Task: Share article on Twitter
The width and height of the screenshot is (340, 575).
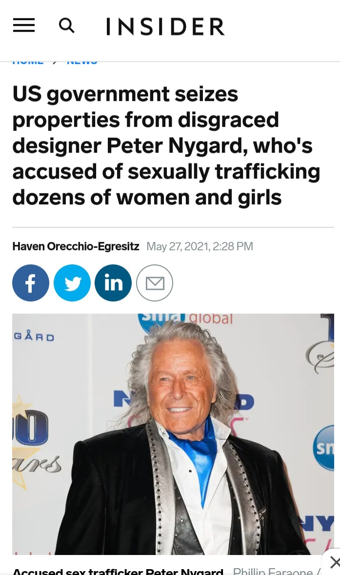Action: (72, 283)
